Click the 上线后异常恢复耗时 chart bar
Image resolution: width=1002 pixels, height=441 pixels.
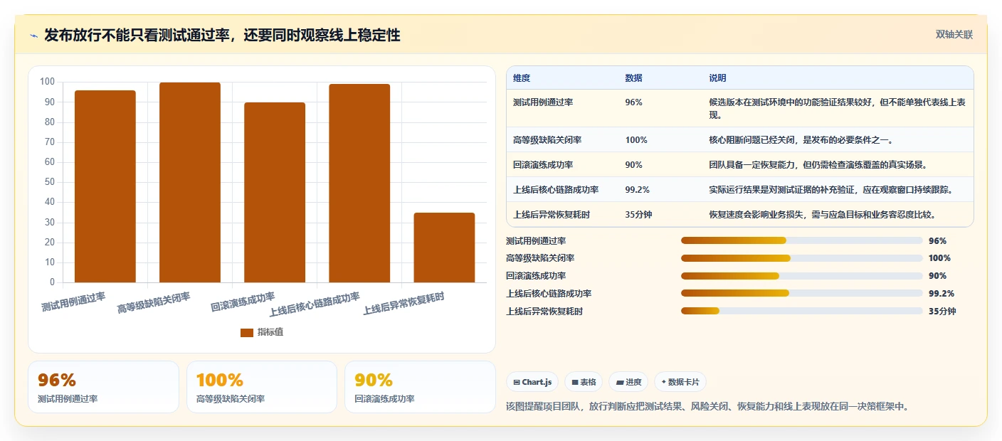[x=444, y=248]
